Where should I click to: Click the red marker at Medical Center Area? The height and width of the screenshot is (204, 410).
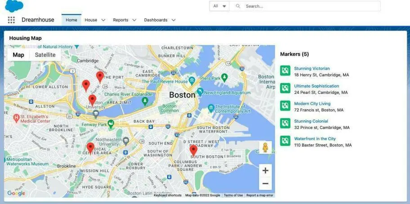point(90,149)
